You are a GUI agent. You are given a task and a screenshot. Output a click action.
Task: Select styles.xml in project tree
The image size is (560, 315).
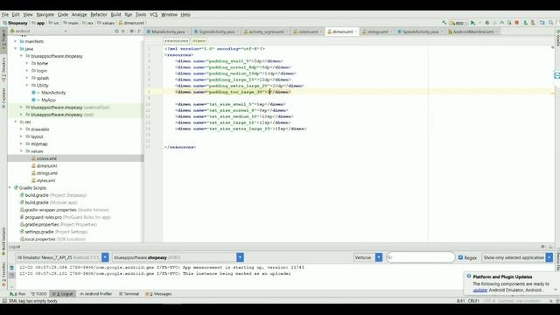tap(45, 181)
